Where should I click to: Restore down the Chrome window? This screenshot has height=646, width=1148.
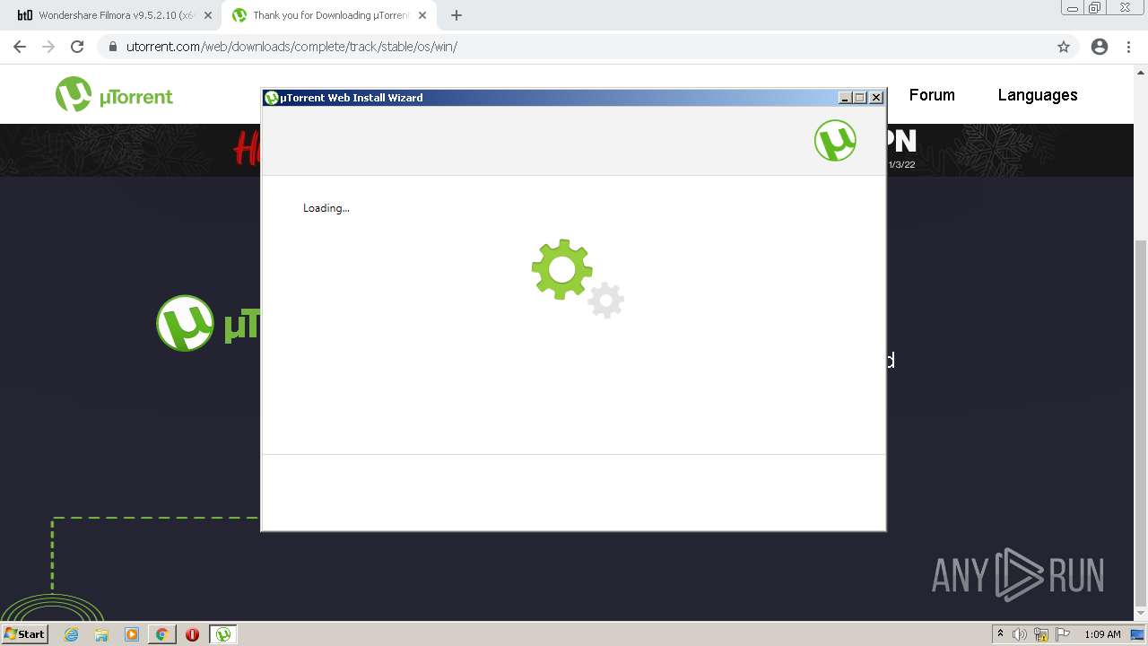pos(1095,7)
